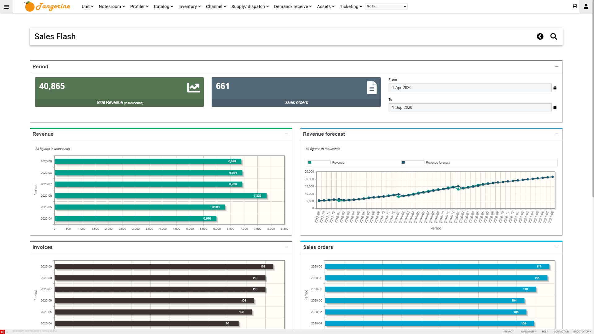
Task: Toggle the Revenue legend swatch
Action: [319, 162]
